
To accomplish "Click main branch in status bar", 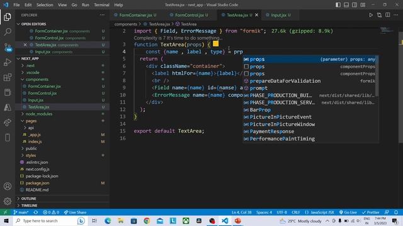I will point(21,212).
